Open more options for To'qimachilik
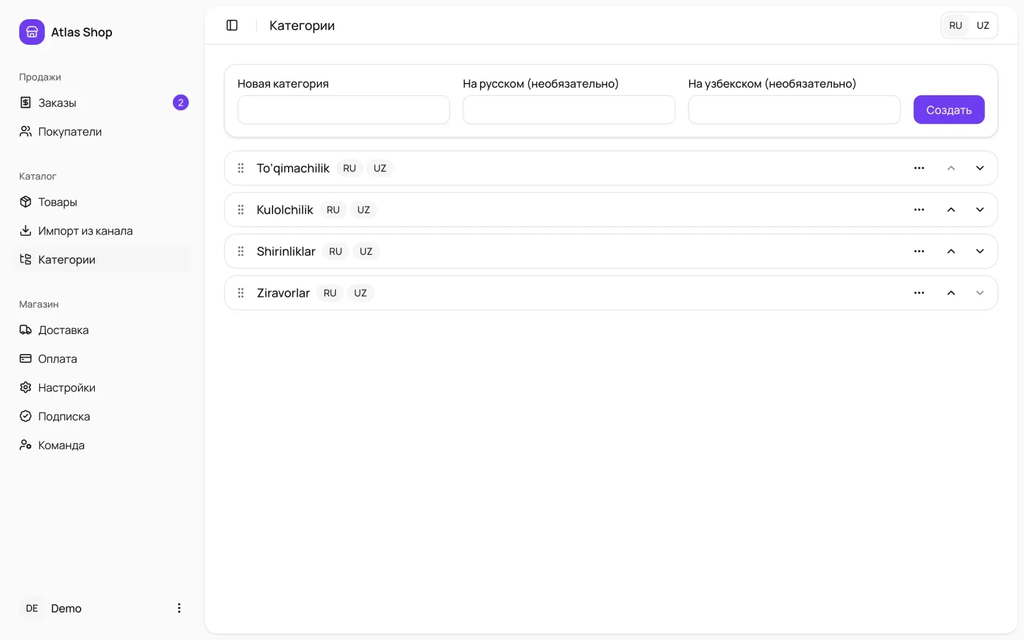 tap(919, 168)
